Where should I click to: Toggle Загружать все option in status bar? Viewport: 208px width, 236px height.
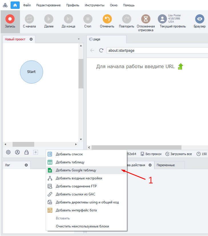point(179,154)
